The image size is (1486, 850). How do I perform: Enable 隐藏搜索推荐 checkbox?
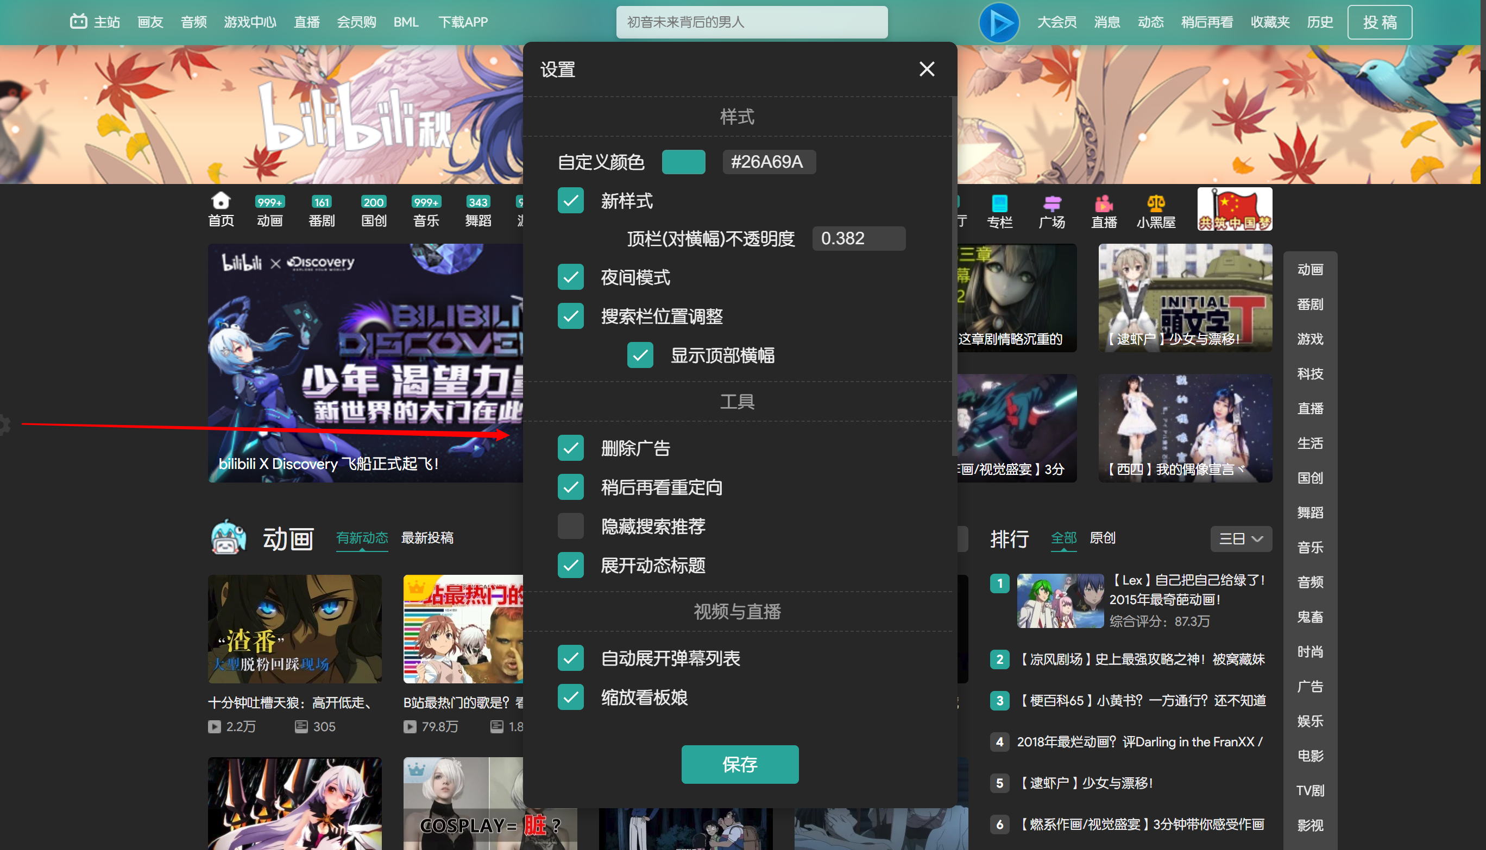click(570, 525)
